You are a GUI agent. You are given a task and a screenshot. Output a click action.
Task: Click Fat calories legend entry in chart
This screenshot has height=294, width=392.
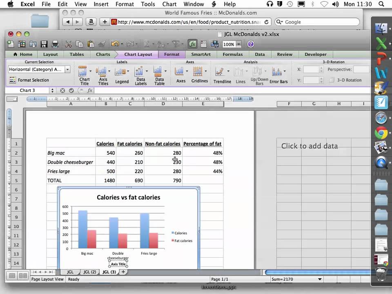point(182,241)
